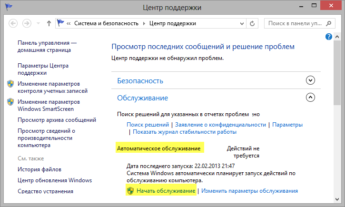Click the Back navigation arrow
Screen dimensions: 345x207
pos(13,23)
